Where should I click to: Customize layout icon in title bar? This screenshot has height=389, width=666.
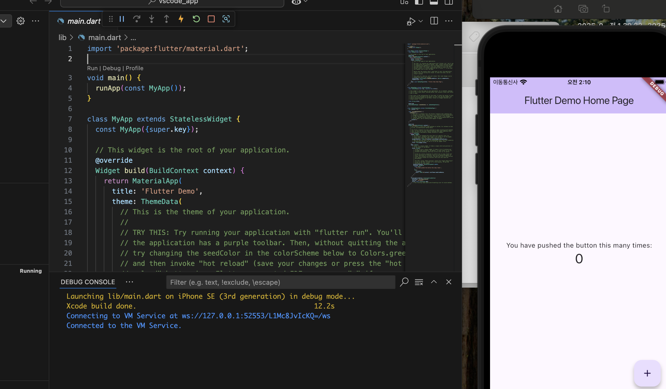click(x=404, y=2)
